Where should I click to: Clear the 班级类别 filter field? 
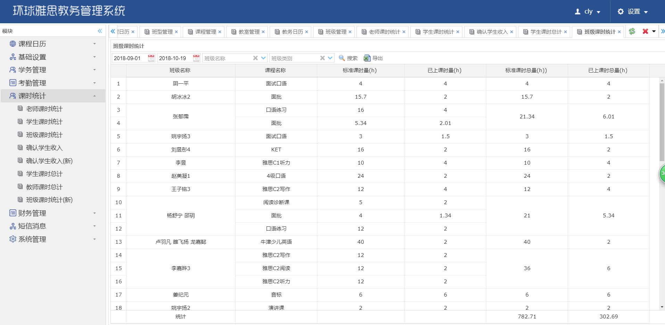[x=322, y=58]
